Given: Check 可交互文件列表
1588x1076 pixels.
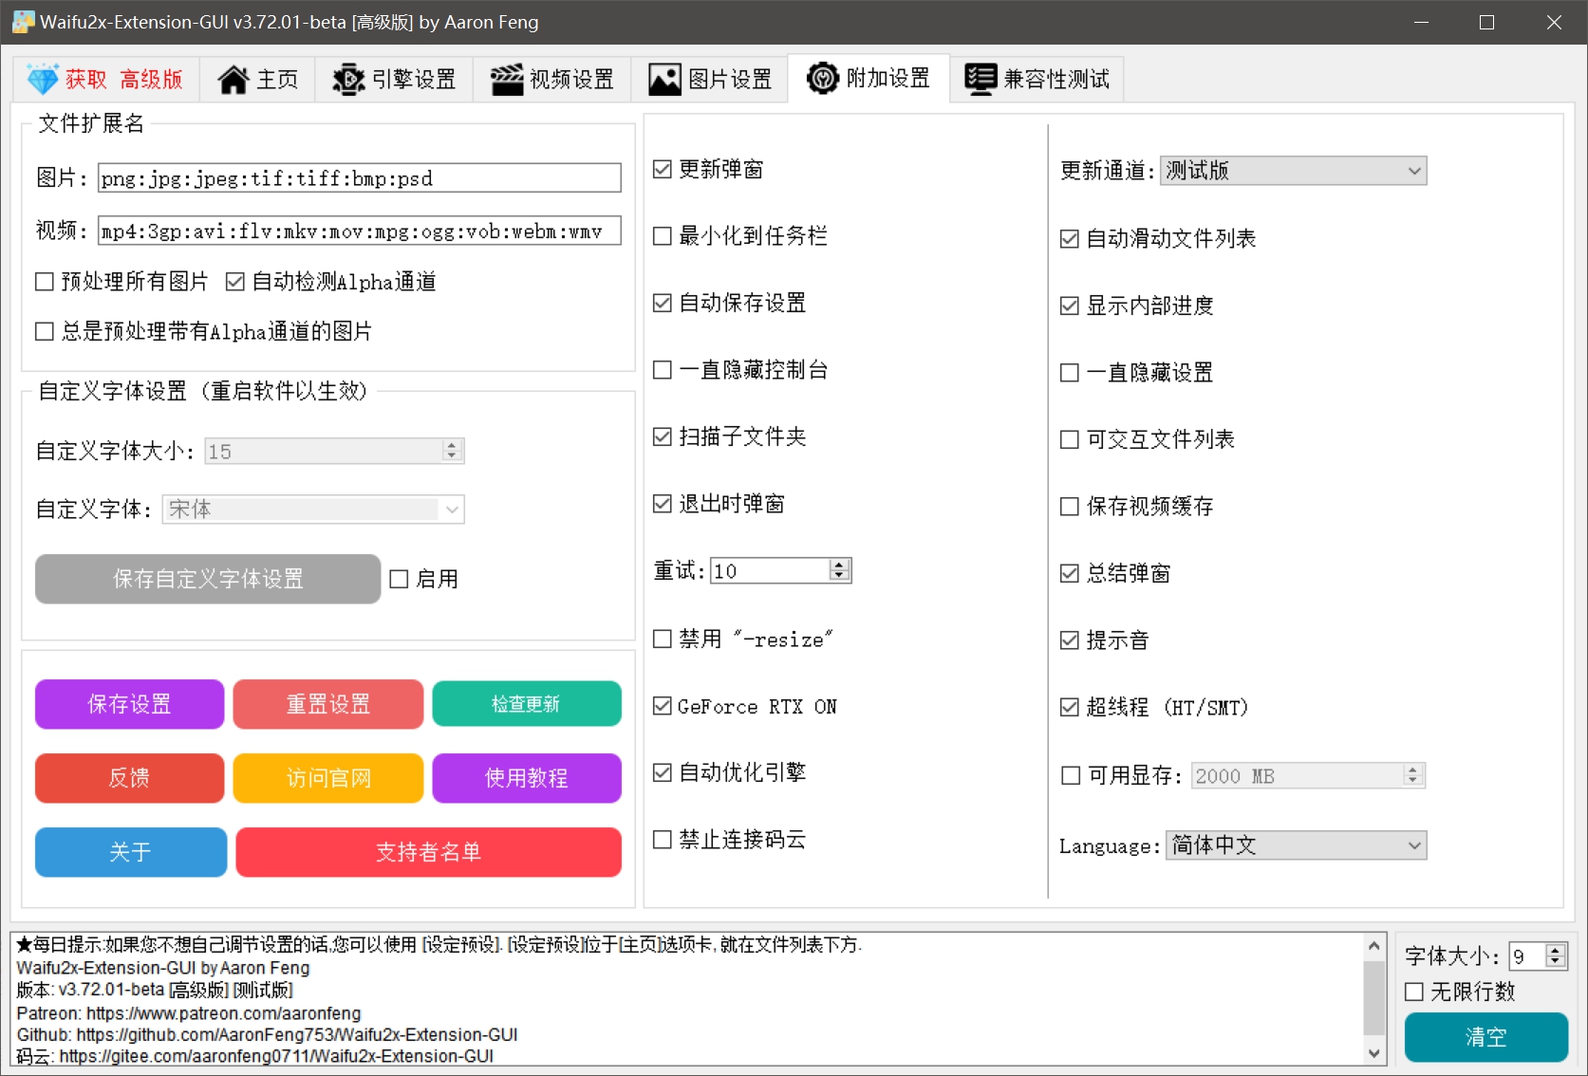Looking at the screenshot, I should coord(1148,439).
